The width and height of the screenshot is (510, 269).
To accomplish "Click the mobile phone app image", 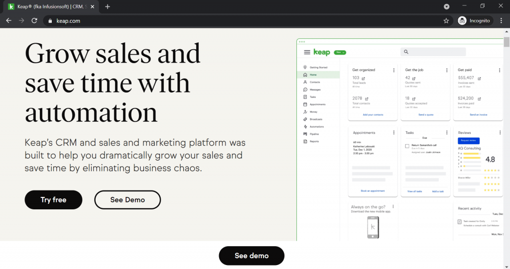I will (x=373, y=227).
